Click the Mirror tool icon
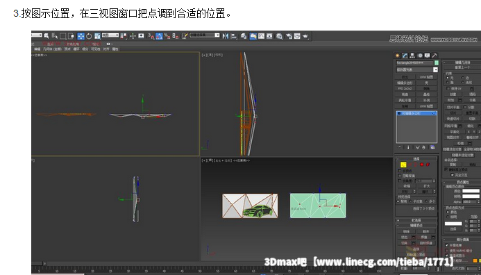 226,36
